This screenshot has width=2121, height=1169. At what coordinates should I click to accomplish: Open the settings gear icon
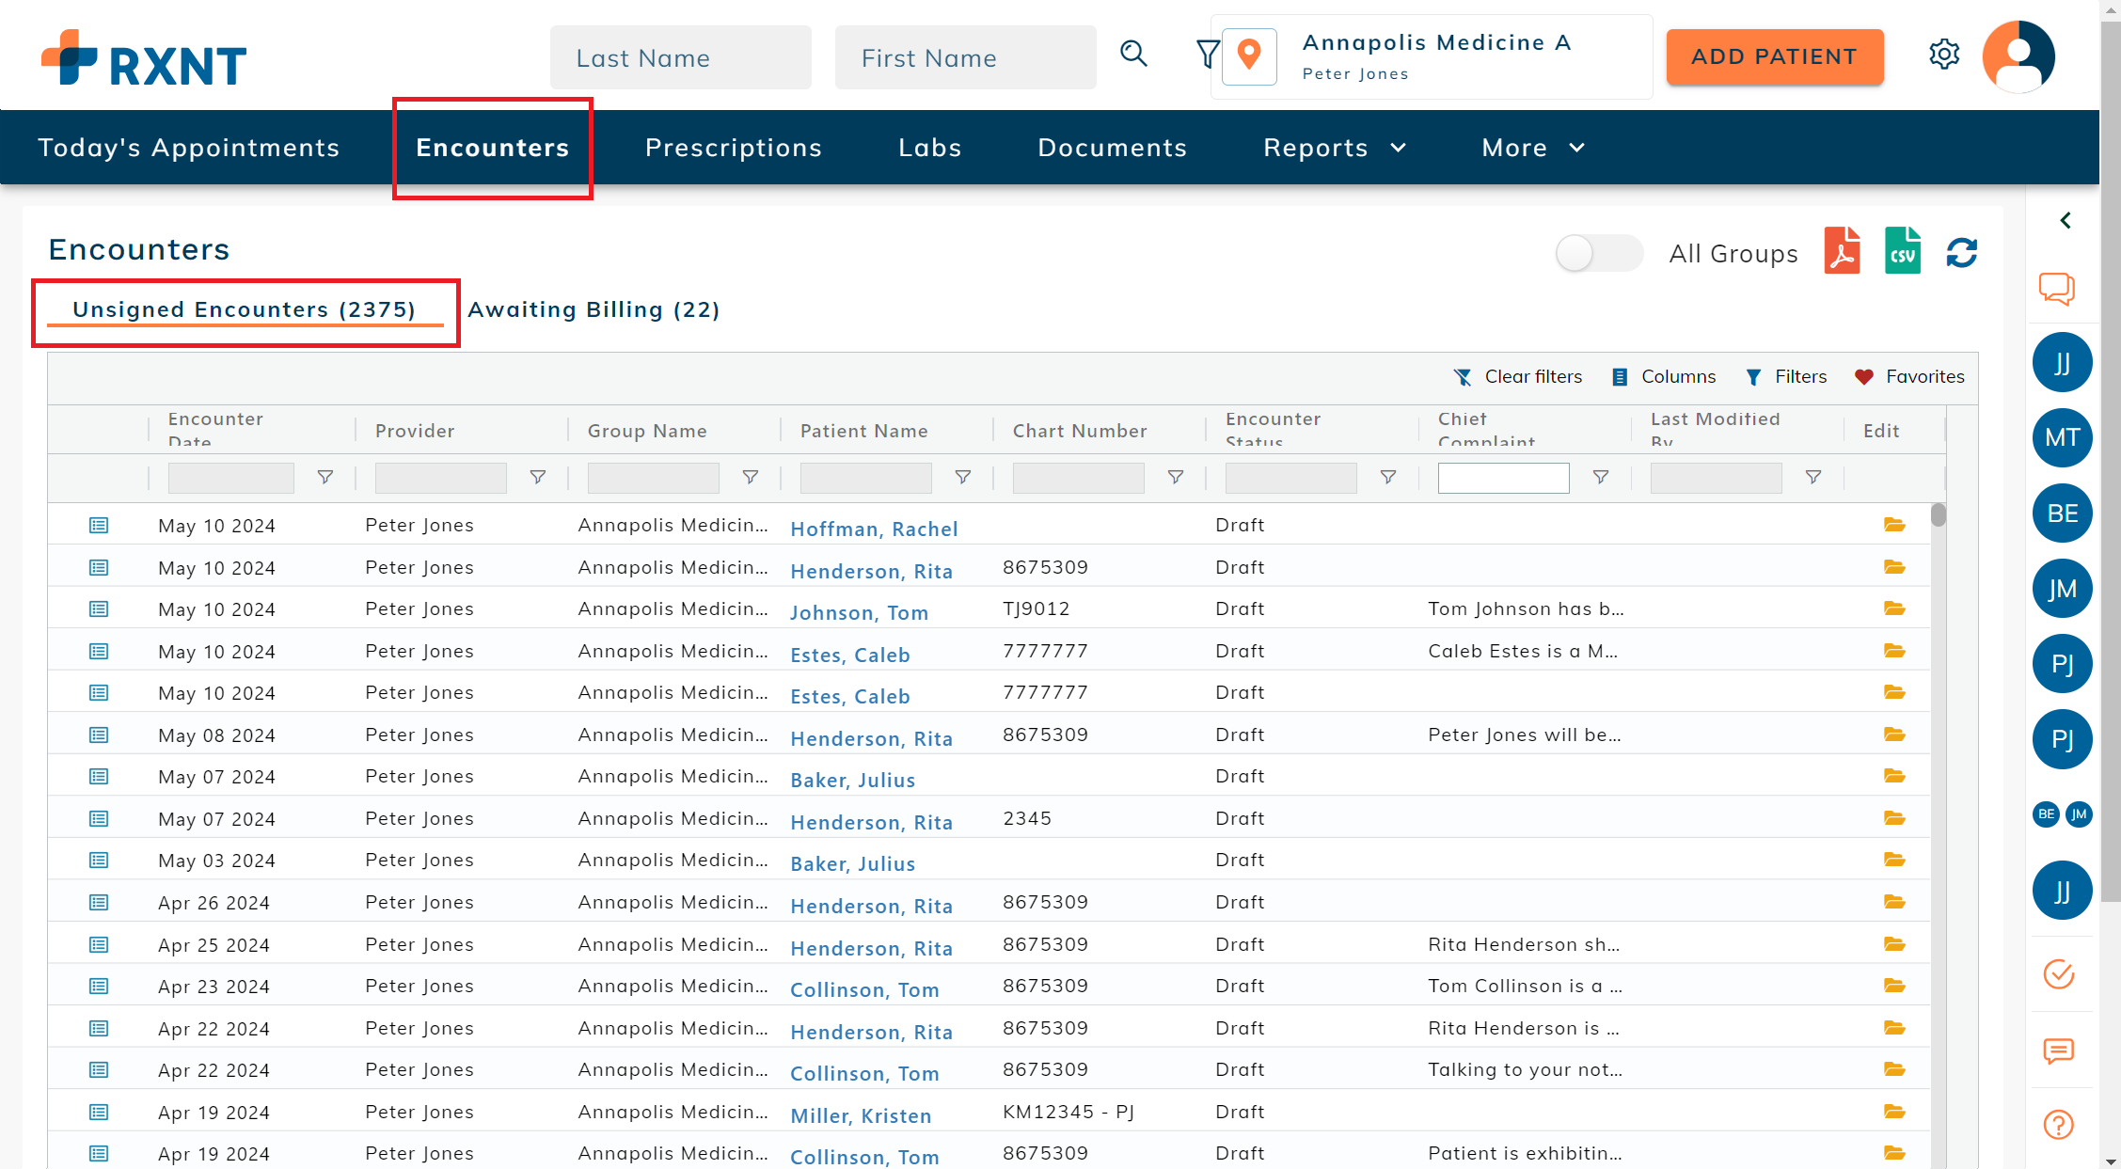point(1943,55)
